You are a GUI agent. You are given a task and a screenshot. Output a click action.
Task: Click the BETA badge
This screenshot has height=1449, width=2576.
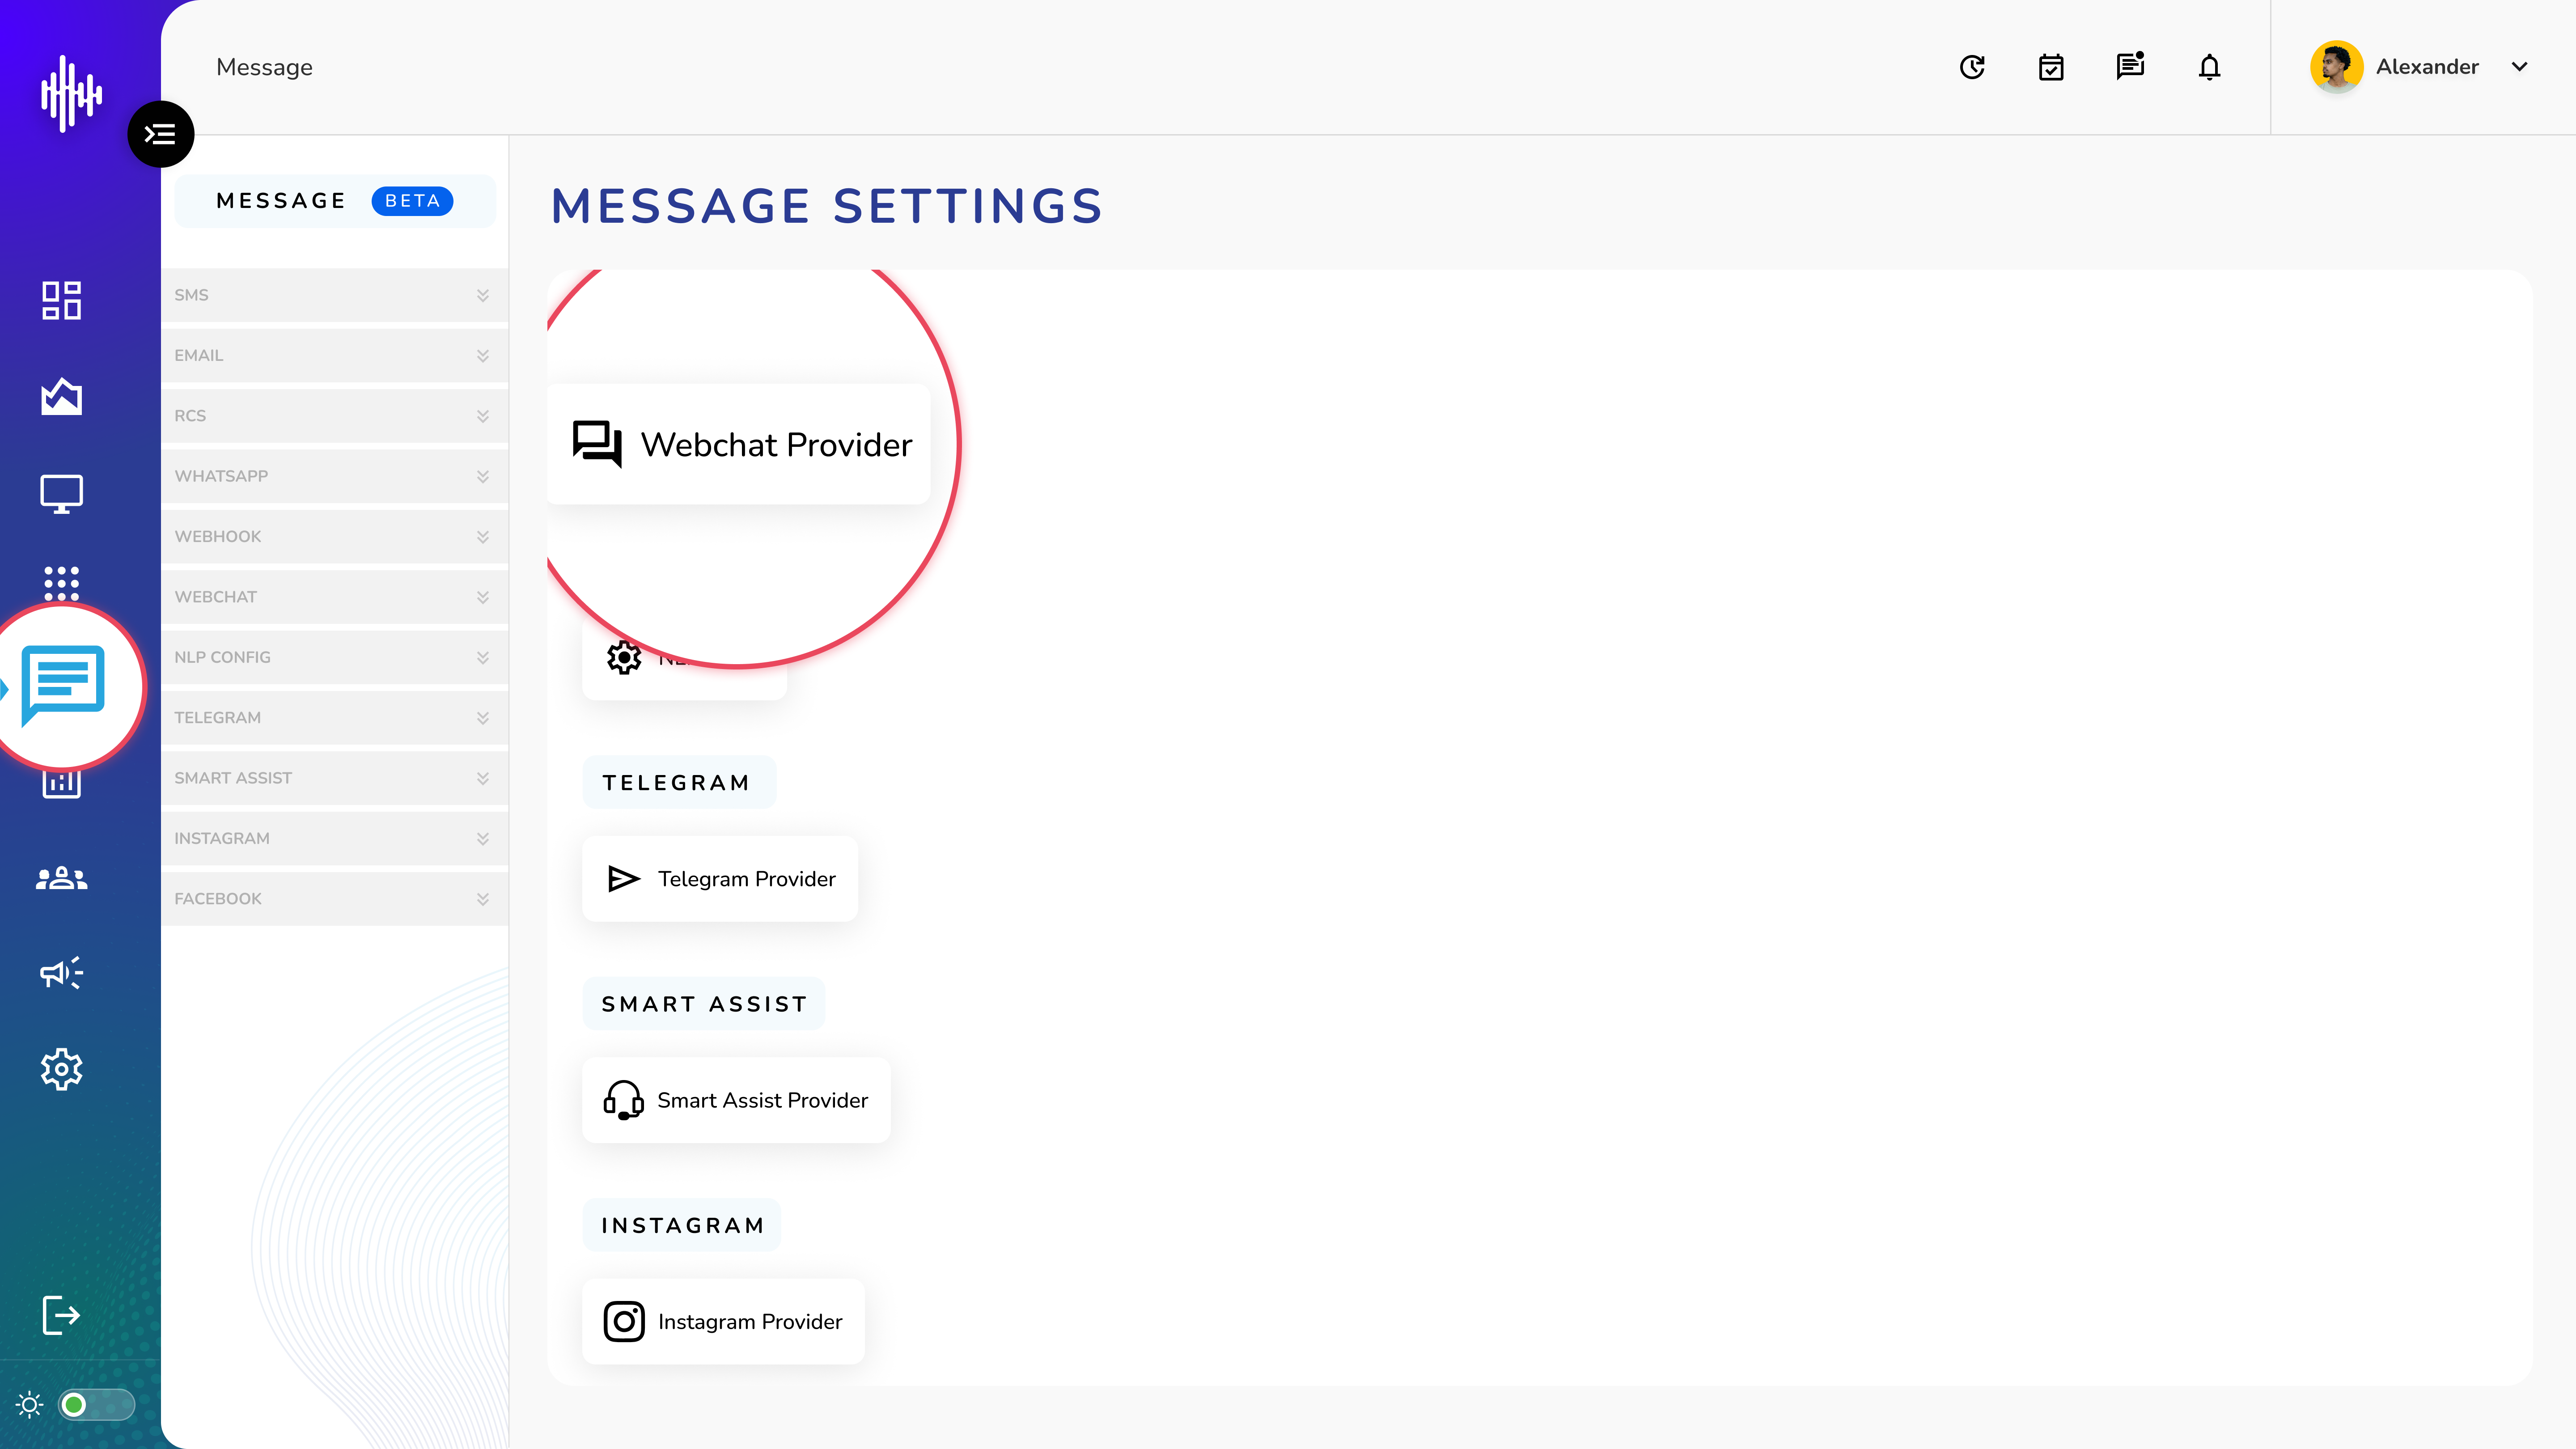coord(412,201)
